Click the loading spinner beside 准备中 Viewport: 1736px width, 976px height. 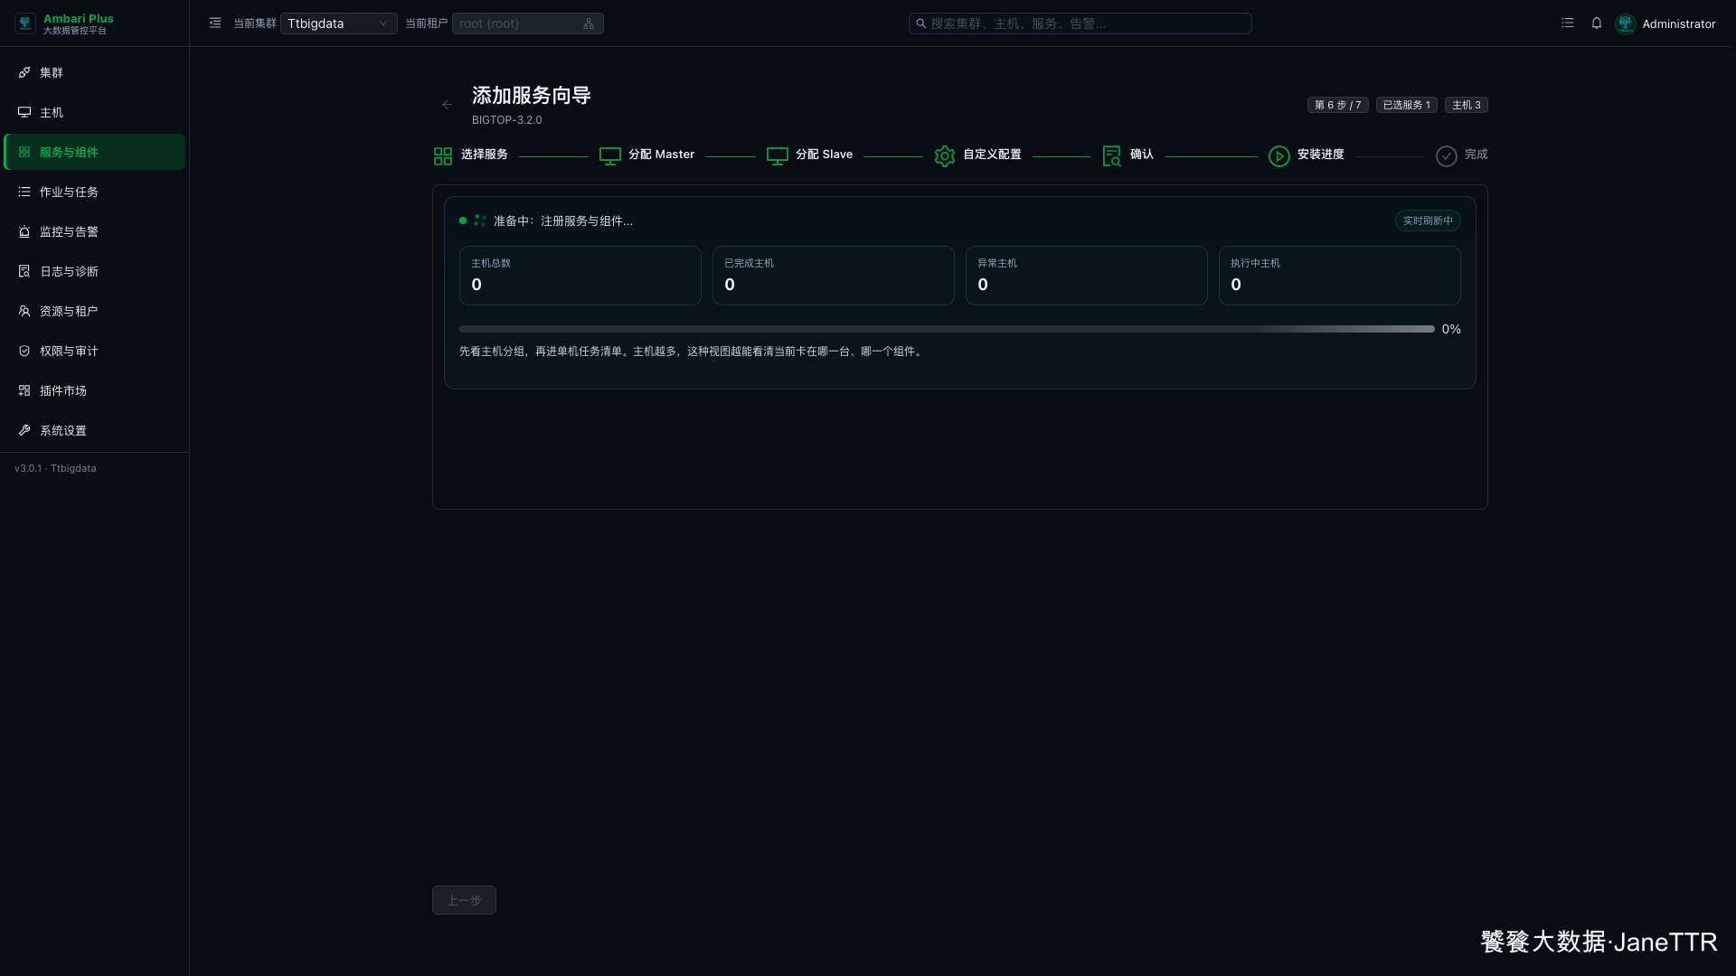pos(480,221)
